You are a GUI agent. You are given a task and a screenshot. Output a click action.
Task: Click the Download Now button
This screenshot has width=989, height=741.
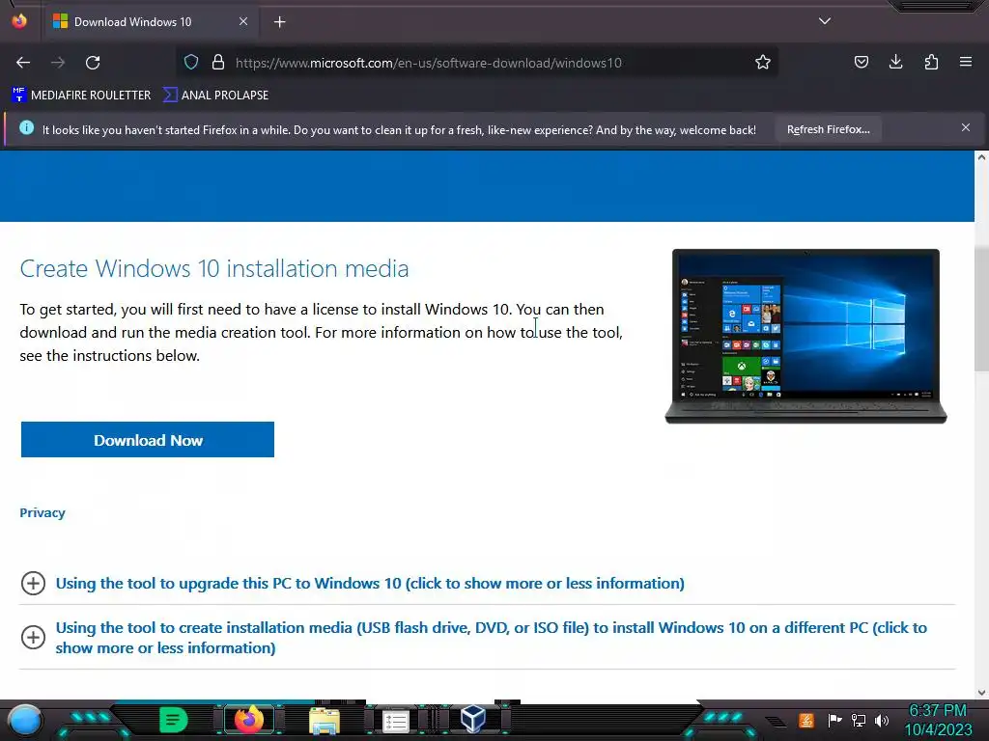coord(148,440)
